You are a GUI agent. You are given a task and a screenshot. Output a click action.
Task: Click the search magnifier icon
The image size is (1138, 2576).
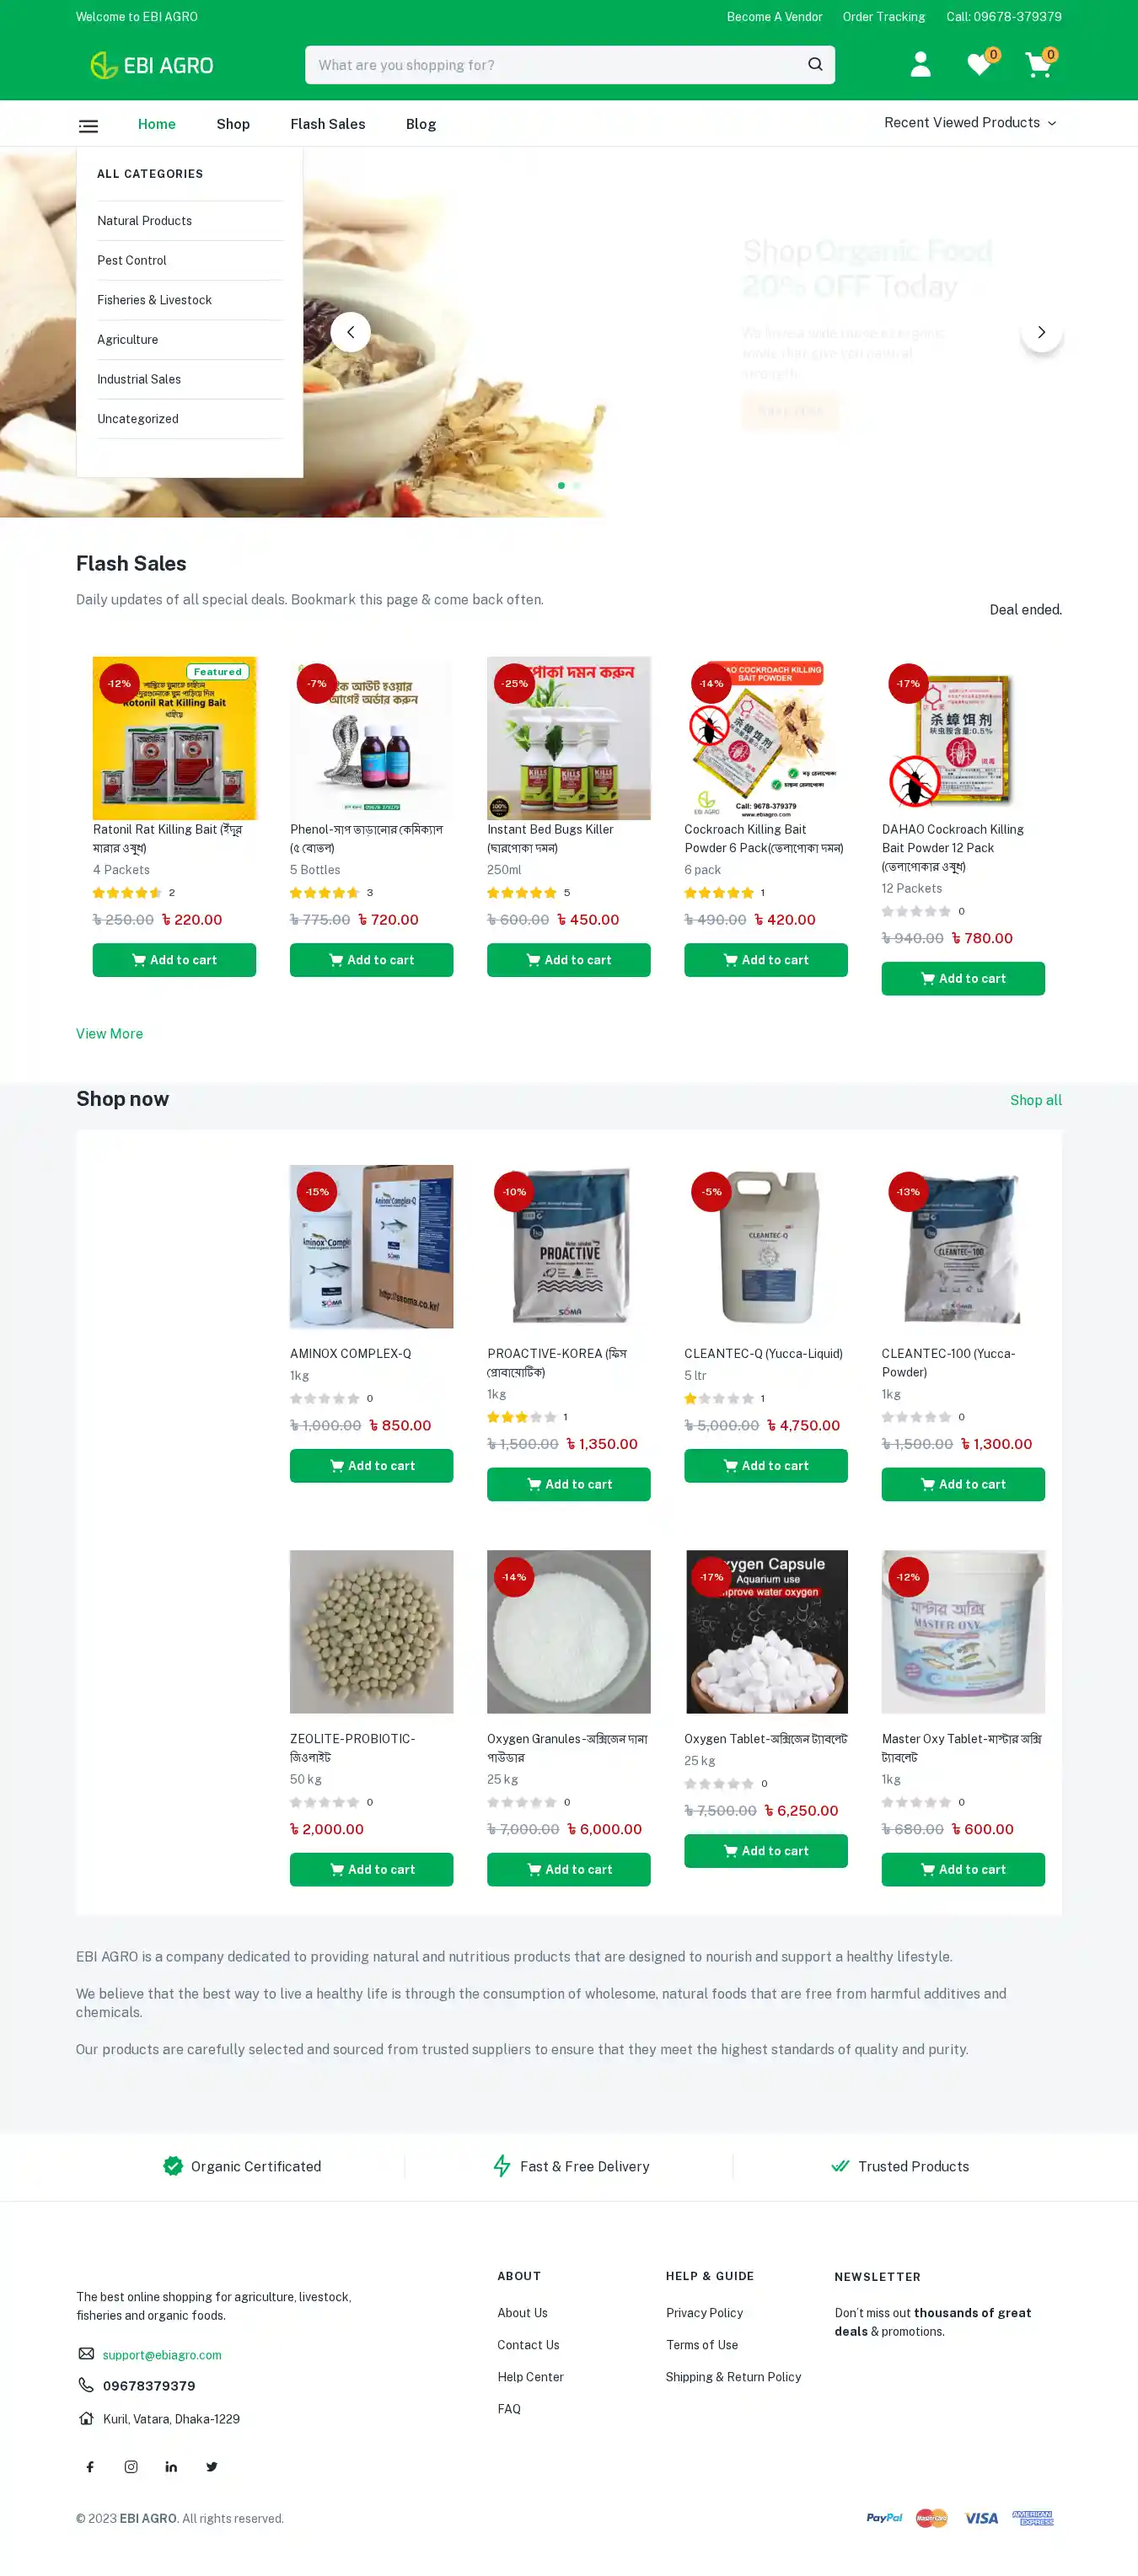[x=815, y=65]
